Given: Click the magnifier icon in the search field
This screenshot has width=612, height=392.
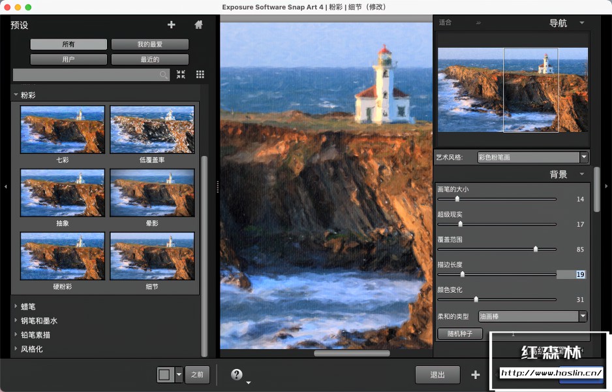Looking at the screenshot, I should [x=163, y=74].
